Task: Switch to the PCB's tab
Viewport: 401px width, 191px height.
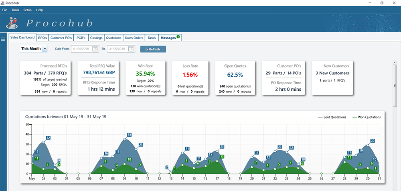Action: coord(81,38)
